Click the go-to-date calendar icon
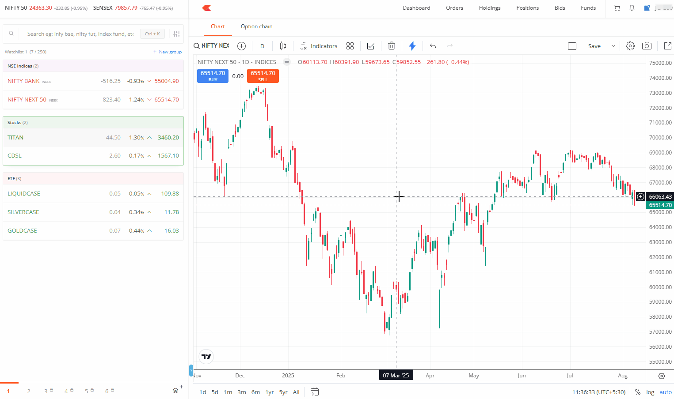 coord(315,391)
